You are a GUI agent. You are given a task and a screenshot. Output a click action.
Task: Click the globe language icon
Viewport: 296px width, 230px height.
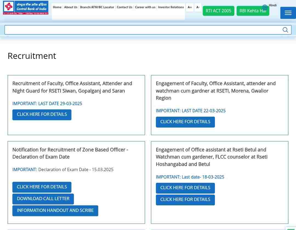point(265,7)
